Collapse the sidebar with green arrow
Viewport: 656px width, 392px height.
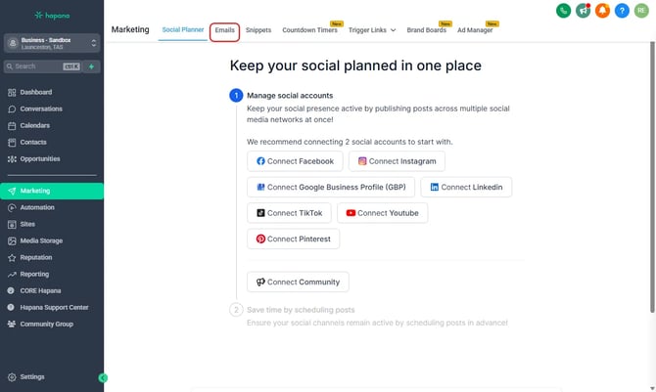[103, 377]
